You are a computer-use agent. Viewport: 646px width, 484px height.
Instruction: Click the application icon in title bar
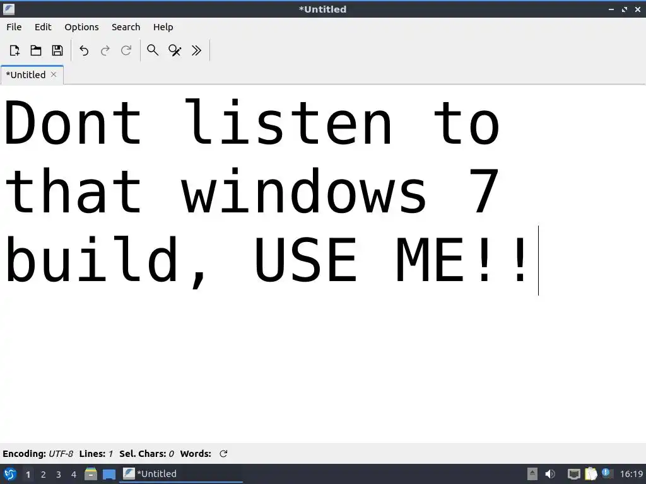click(x=9, y=9)
